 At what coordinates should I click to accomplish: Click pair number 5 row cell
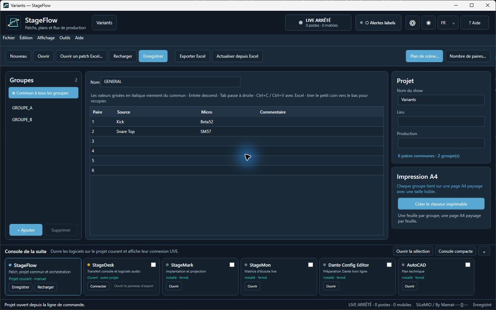[102, 161]
